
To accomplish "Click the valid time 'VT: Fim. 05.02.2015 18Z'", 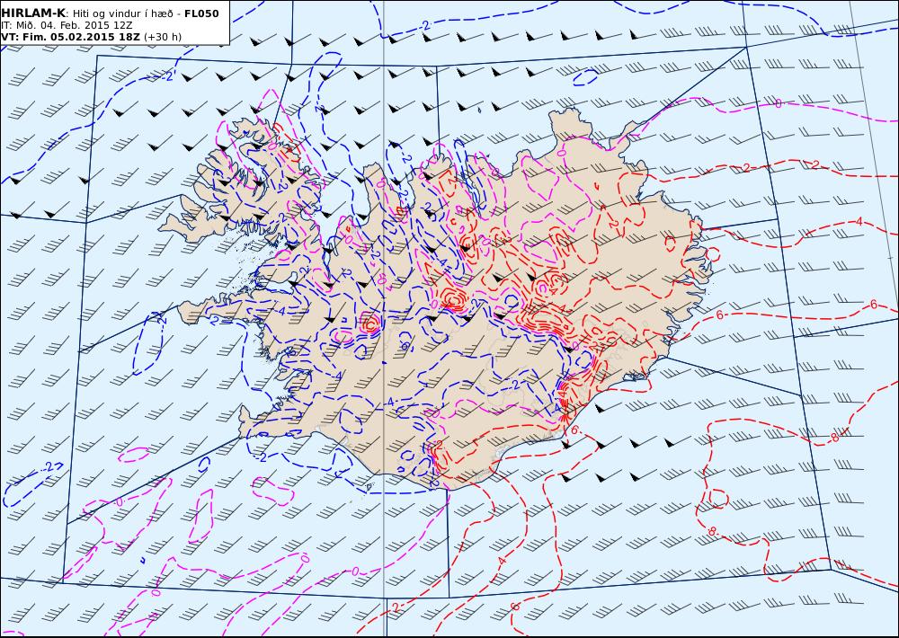I will point(70,37).
